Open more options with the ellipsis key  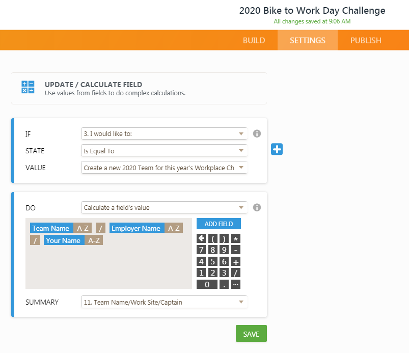235,284
